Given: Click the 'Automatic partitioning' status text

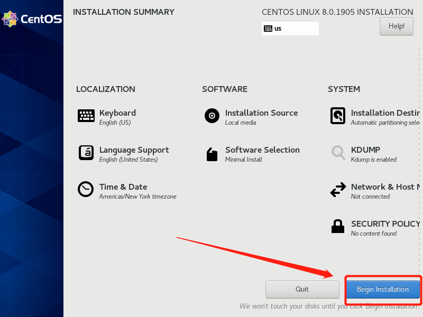Looking at the screenshot, I should point(385,123).
